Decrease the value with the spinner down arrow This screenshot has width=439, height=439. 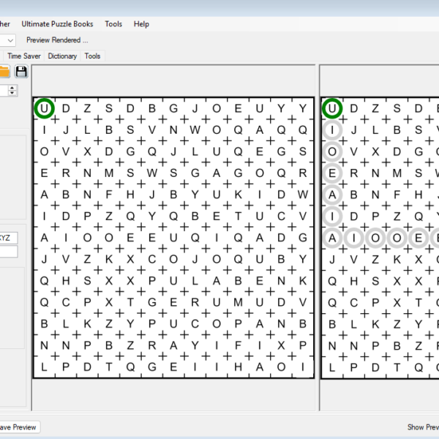(x=12, y=93)
